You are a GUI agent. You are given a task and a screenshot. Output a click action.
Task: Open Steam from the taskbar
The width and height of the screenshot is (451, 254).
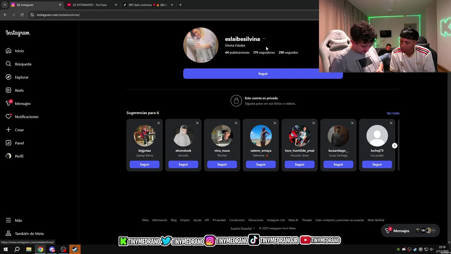pyautogui.click(x=75, y=249)
